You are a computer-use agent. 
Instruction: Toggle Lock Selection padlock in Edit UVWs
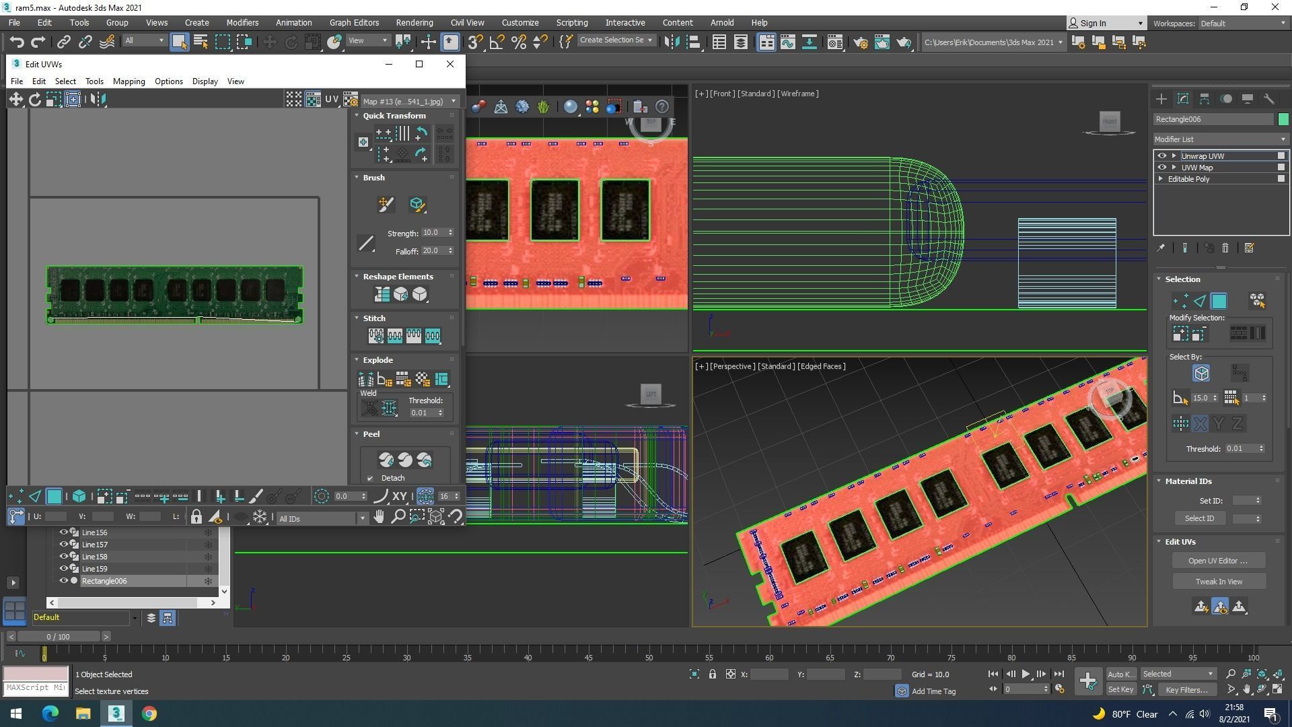[196, 517]
